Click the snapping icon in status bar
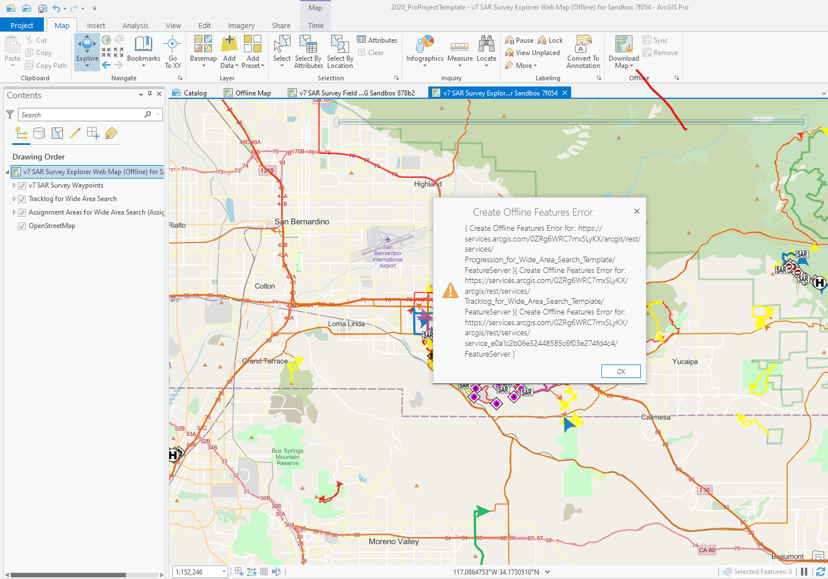The height and width of the screenshot is (579, 828). click(x=239, y=572)
